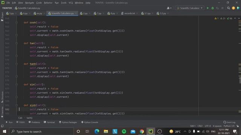
Task: Open the Structure tool window sidebar
Action: click(x=2, y=97)
